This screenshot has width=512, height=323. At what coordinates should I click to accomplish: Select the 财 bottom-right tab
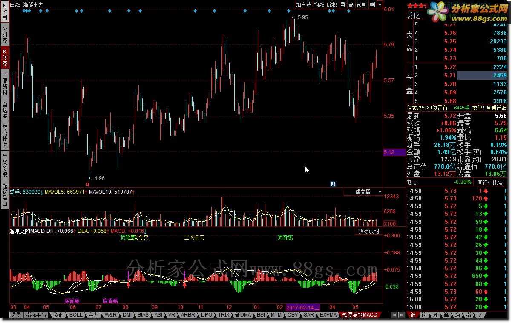tap(479, 315)
